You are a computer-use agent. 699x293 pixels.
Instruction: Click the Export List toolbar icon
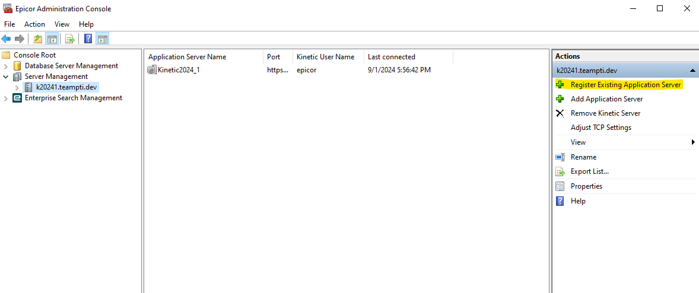pos(70,39)
